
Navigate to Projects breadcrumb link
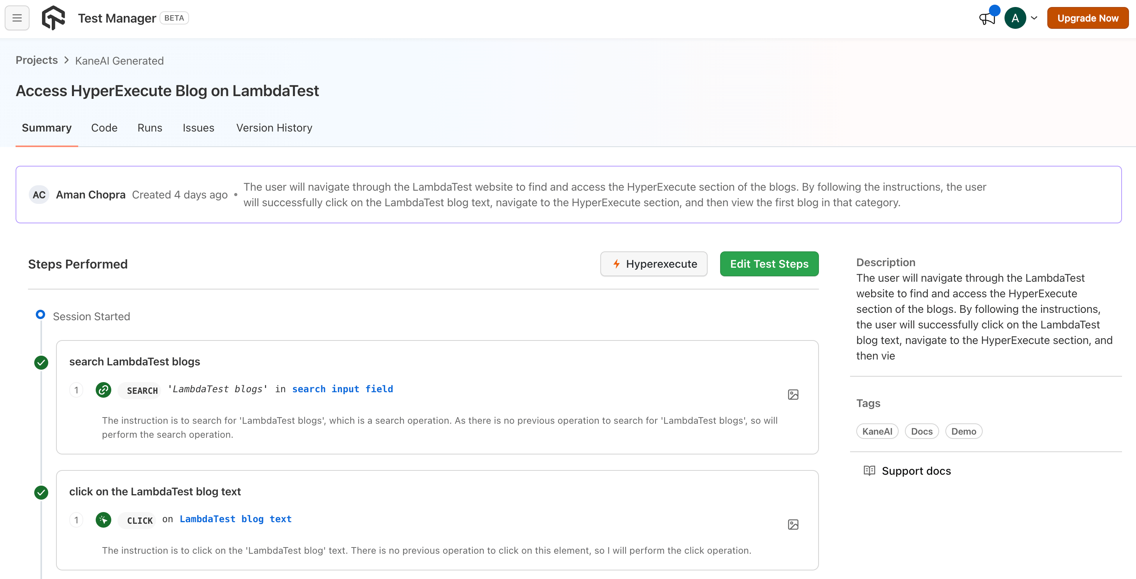(37, 60)
